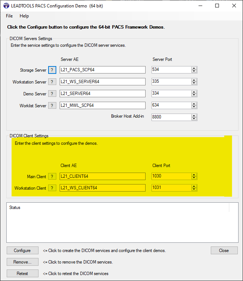
Task: Decrease Workstation Client port 1031 with down arrow
Action: pyautogui.click(x=194, y=189)
